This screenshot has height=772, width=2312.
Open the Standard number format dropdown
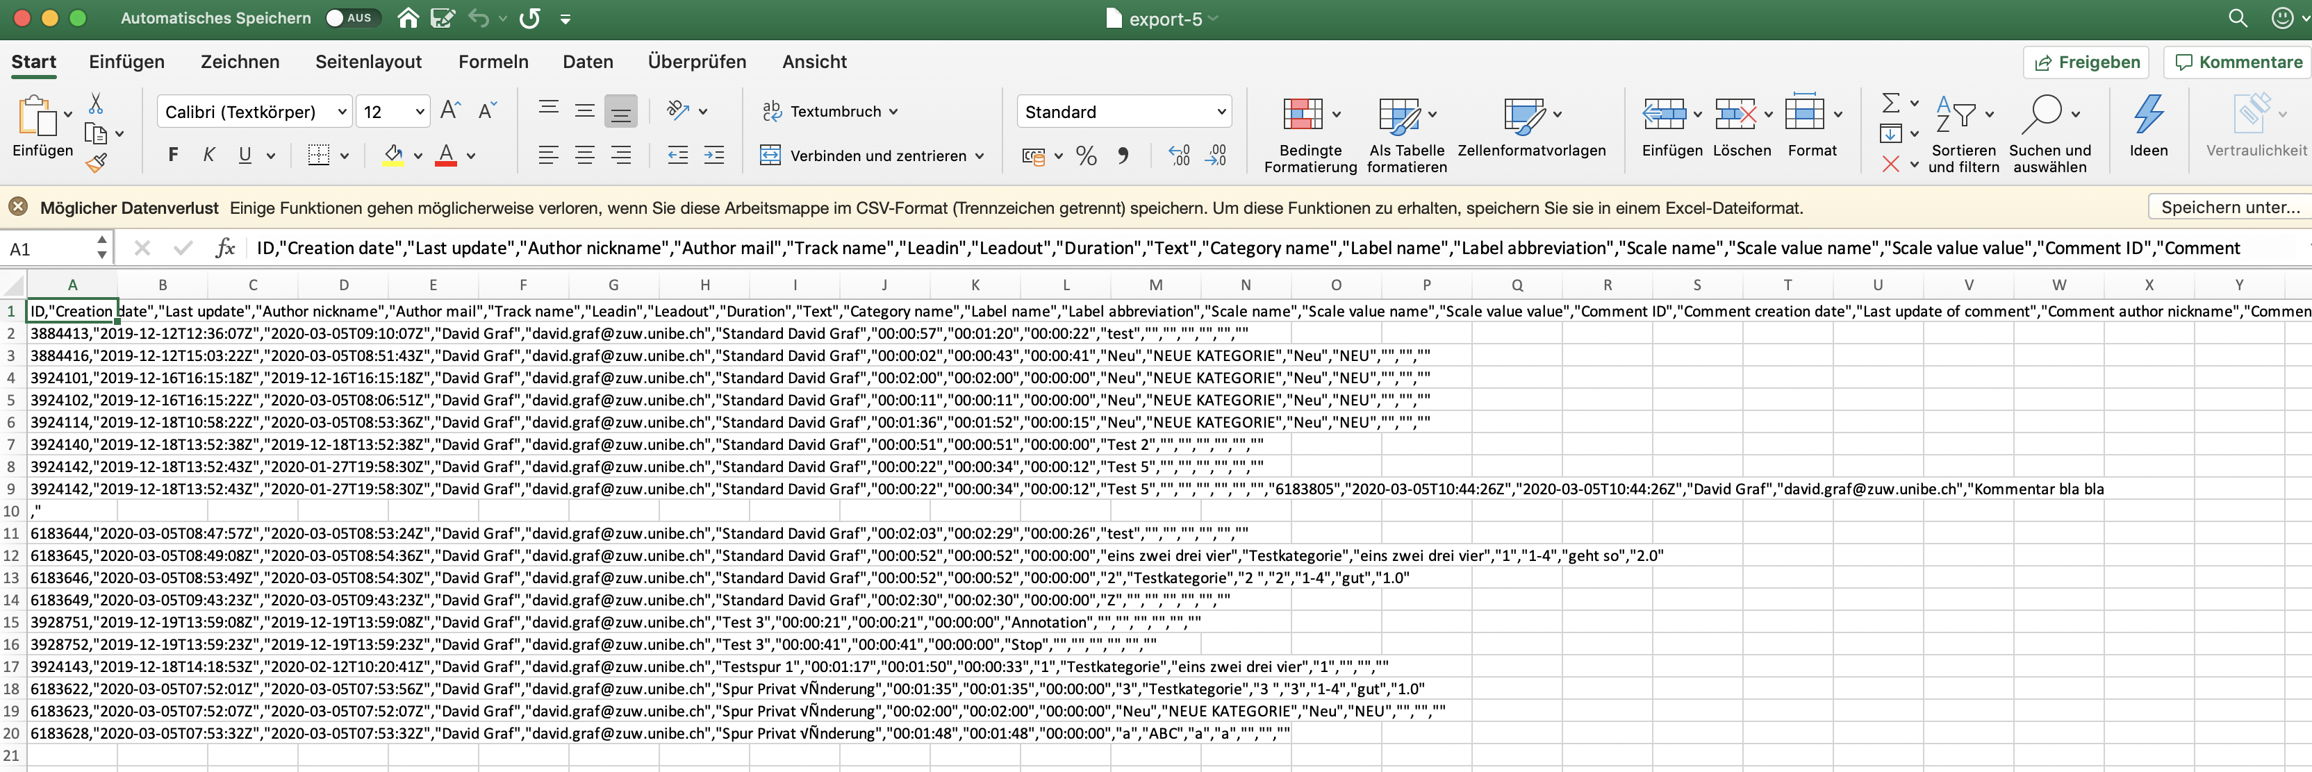click(1221, 112)
